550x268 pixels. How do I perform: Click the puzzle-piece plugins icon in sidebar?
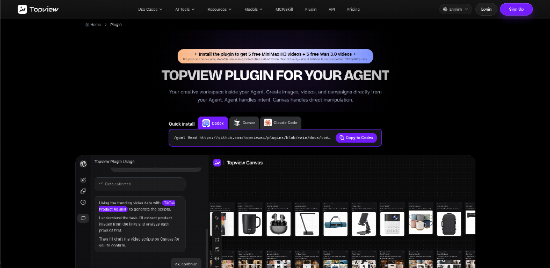(x=83, y=191)
